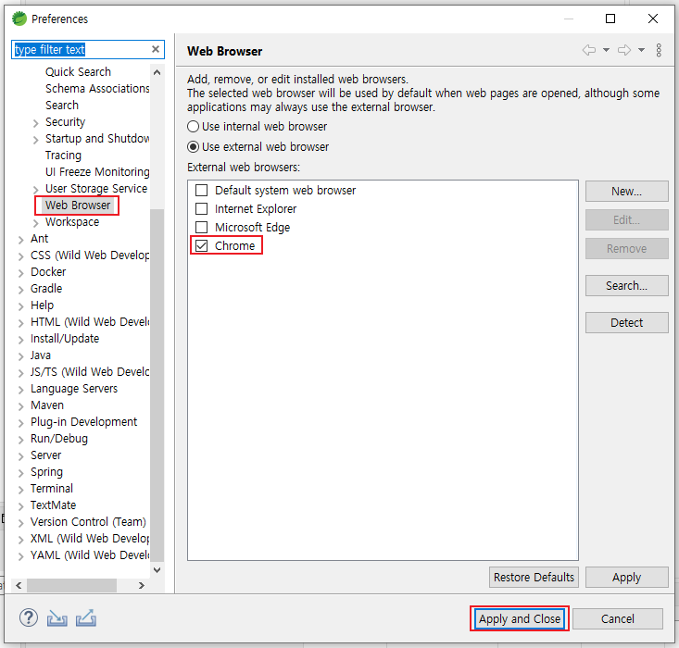679x648 pixels.
Task: Click the Detect button
Action: (x=626, y=322)
